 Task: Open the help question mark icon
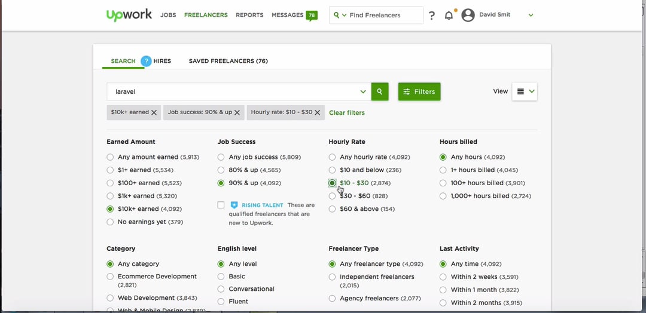point(431,16)
